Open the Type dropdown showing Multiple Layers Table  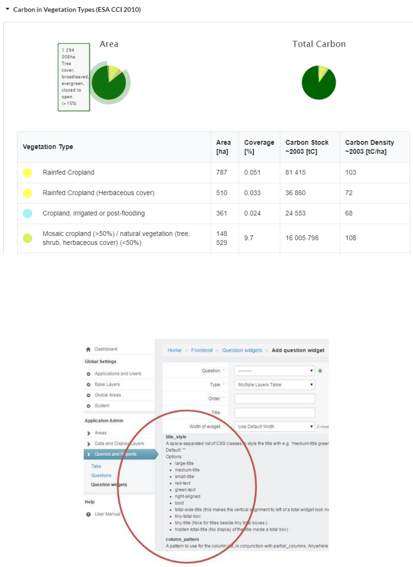(x=274, y=385)
